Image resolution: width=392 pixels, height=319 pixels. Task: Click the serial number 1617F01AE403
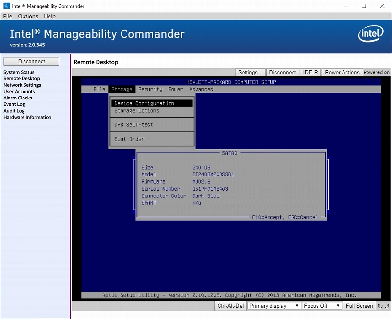coord(210,189)
